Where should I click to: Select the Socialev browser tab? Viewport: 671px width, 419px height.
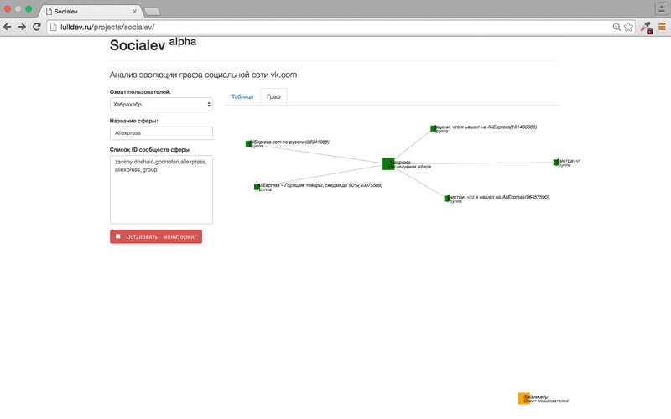click(91, 11)
